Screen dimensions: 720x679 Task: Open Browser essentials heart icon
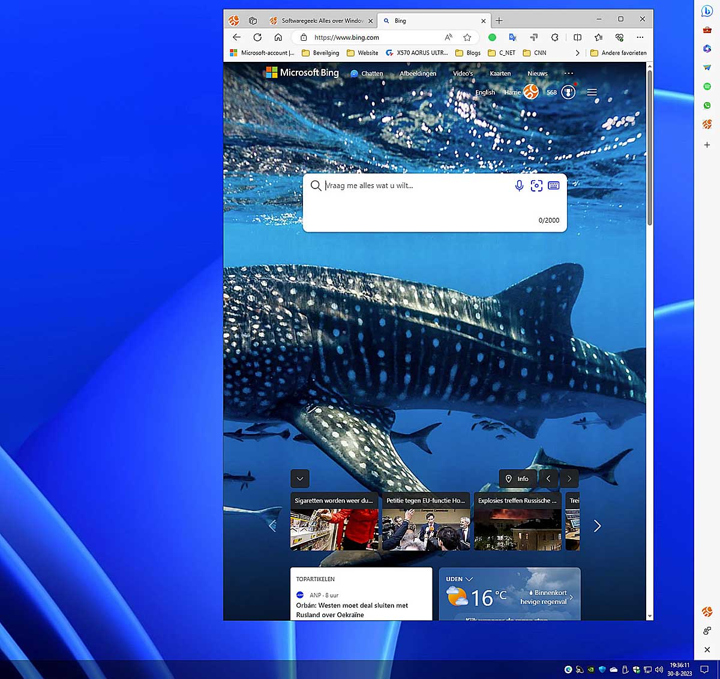pos(620,37)
